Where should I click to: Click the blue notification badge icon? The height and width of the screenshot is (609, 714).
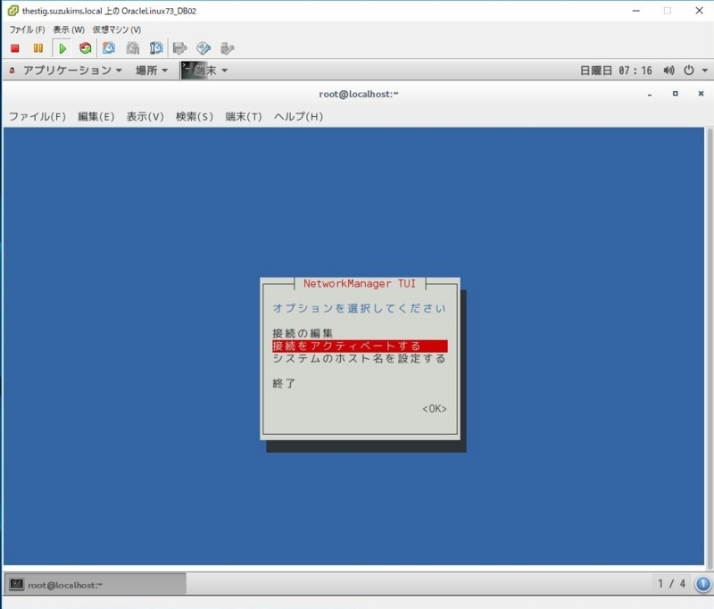(x=702, y=584)
